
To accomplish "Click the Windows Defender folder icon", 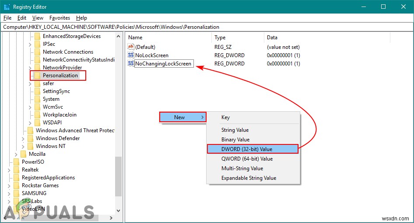I will click(30, 138).
